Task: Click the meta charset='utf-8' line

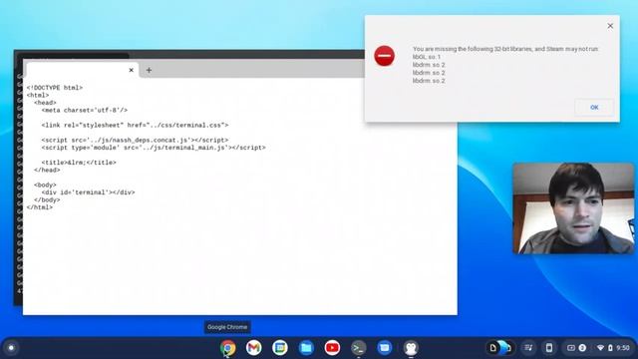Action: pos(84,111)
